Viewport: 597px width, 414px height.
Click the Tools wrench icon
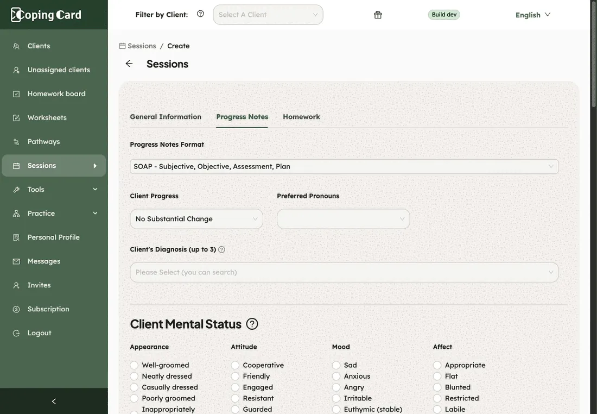pyautogui.click(x=16, y=190)
